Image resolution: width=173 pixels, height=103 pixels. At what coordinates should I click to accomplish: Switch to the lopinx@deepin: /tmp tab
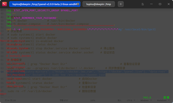(99, 4)
